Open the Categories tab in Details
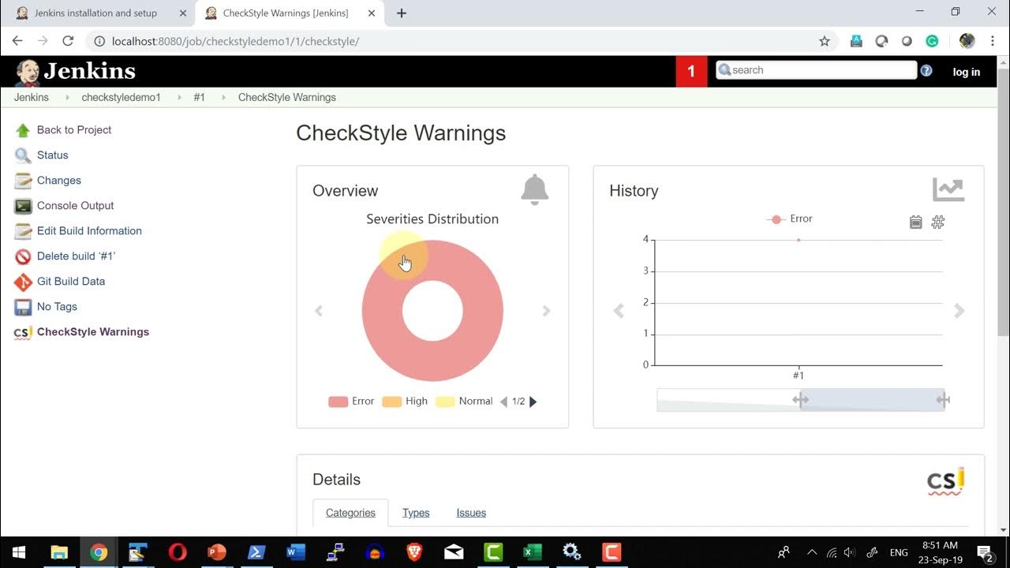 click(x=350, y=513)
